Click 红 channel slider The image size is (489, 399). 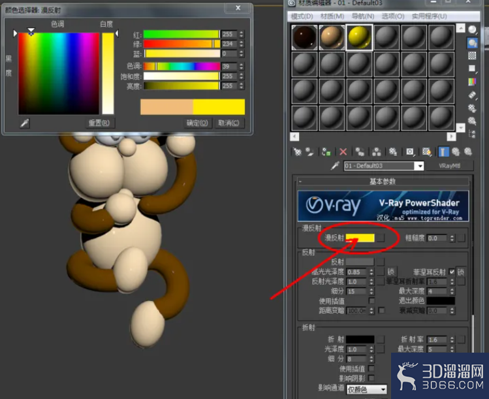pos(181,34)
